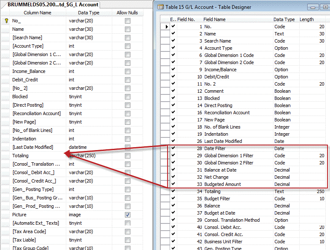Click the Data Type header in SQL designer
This screenshot has height=250, width=330.
point(89,13)
